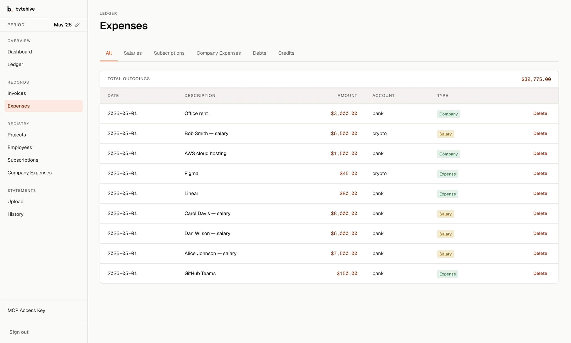Switch to the Salaries tab
The width and height of the screenshot is (571, 343).
tap(133, 53)
